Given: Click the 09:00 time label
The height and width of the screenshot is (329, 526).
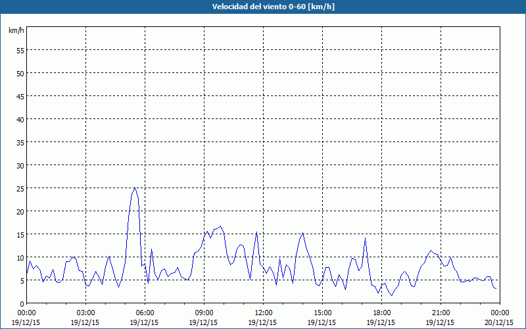Looking at the screenshot, I should pyautogui.click(x=204, y=313).
